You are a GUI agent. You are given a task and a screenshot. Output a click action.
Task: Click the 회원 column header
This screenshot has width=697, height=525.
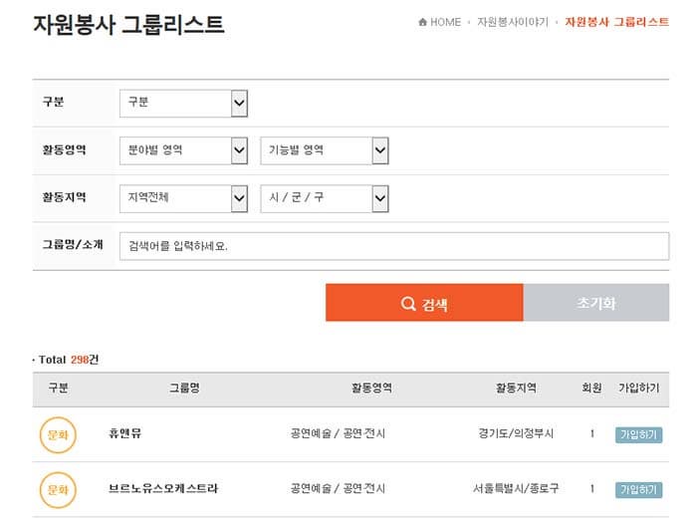pyautogui.click(x=591, y=388)
